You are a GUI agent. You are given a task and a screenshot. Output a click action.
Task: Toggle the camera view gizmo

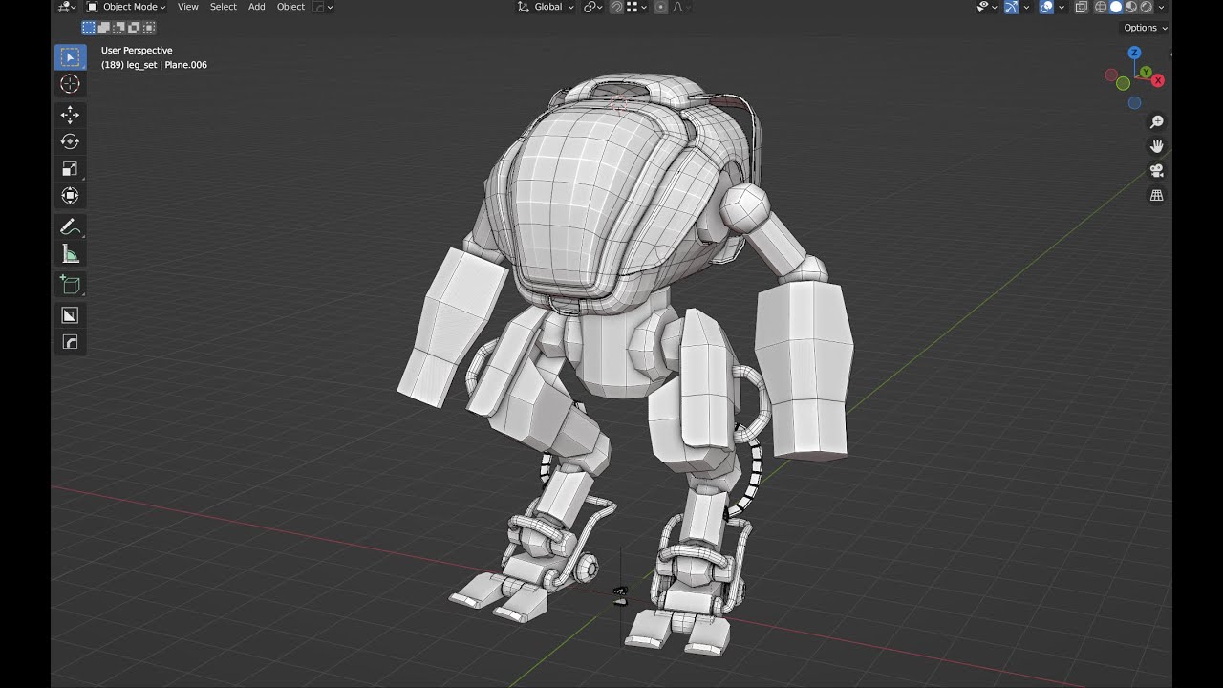pos(1156,171)
